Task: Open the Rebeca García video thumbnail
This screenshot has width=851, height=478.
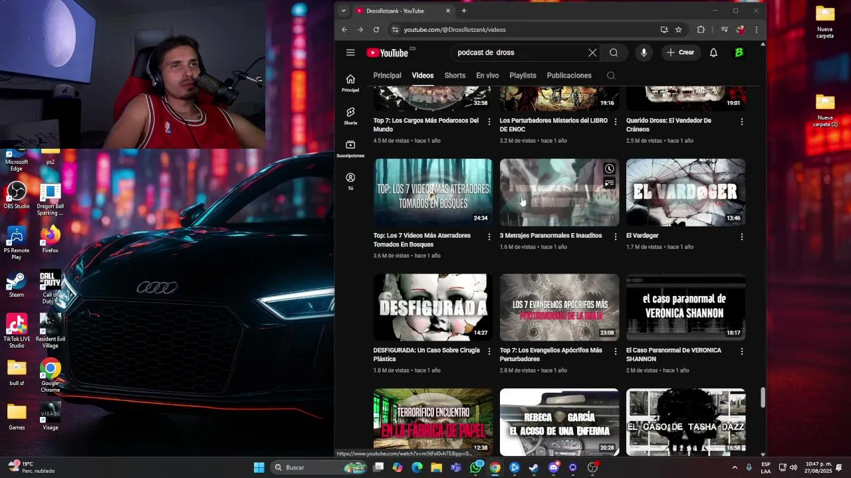Action: [559, 422]
